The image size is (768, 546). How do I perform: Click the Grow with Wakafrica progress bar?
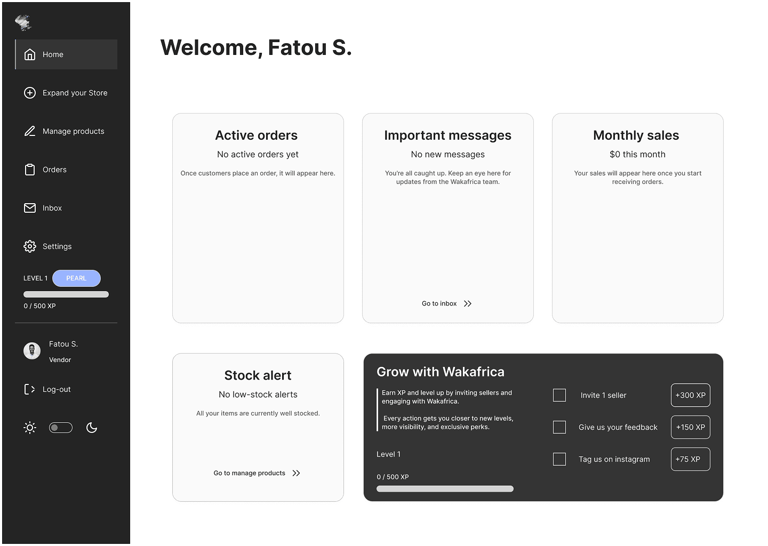(x=445, y=489)
